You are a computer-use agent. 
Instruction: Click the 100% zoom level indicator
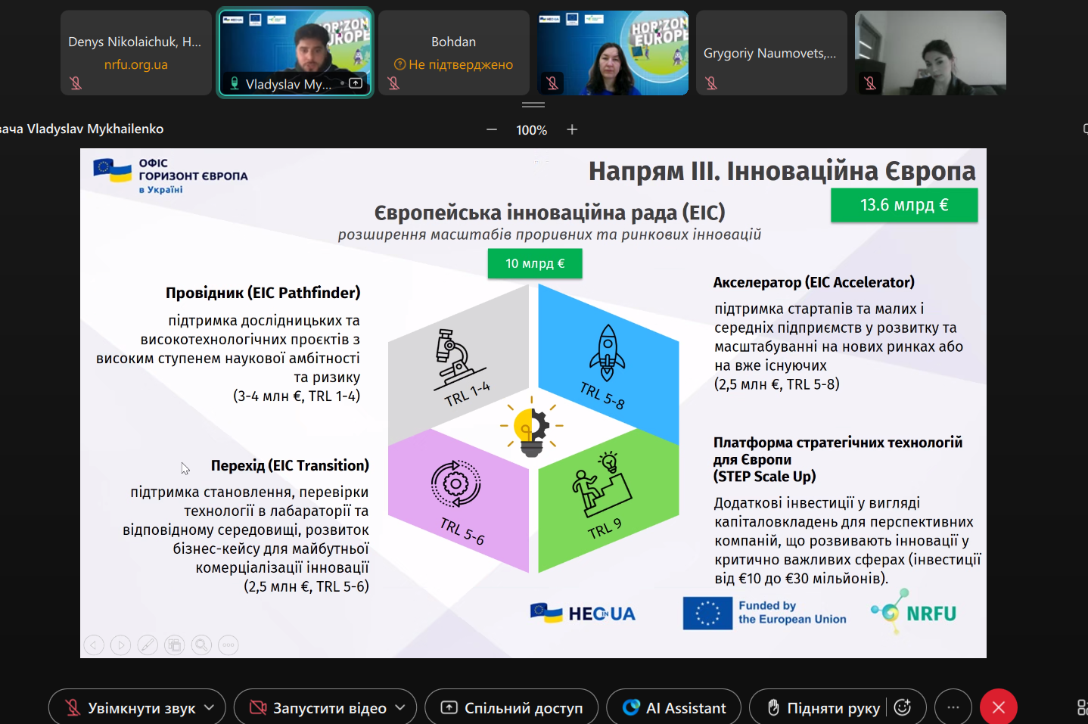click(x=531, y=130)
